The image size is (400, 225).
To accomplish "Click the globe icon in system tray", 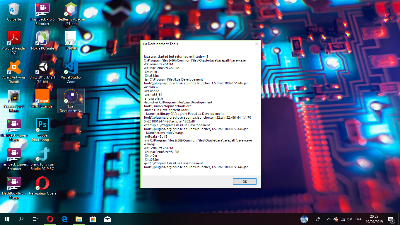I will tap(304, 219).
